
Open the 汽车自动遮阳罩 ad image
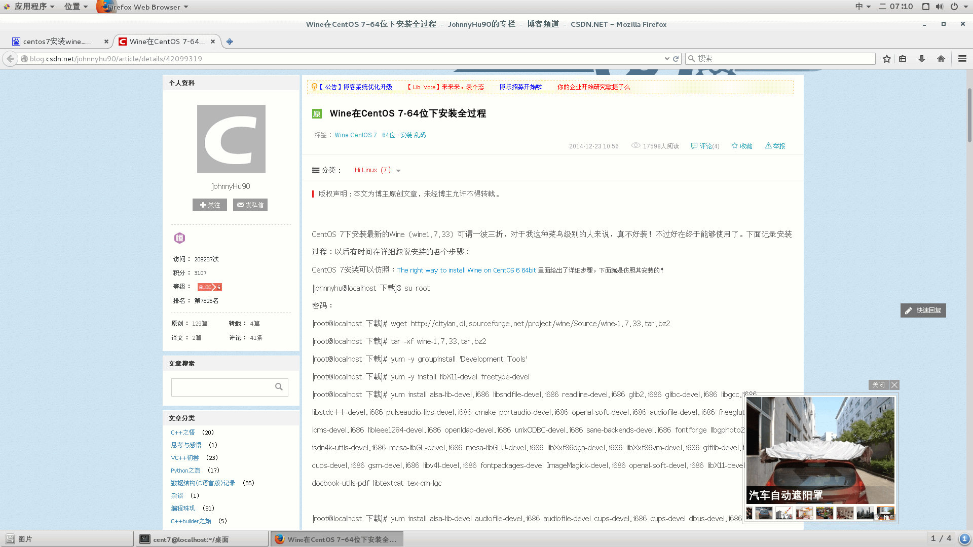pyautogui.click(x=820, y=450)
